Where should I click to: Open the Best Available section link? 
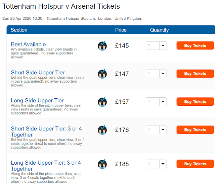click(28, 44)
